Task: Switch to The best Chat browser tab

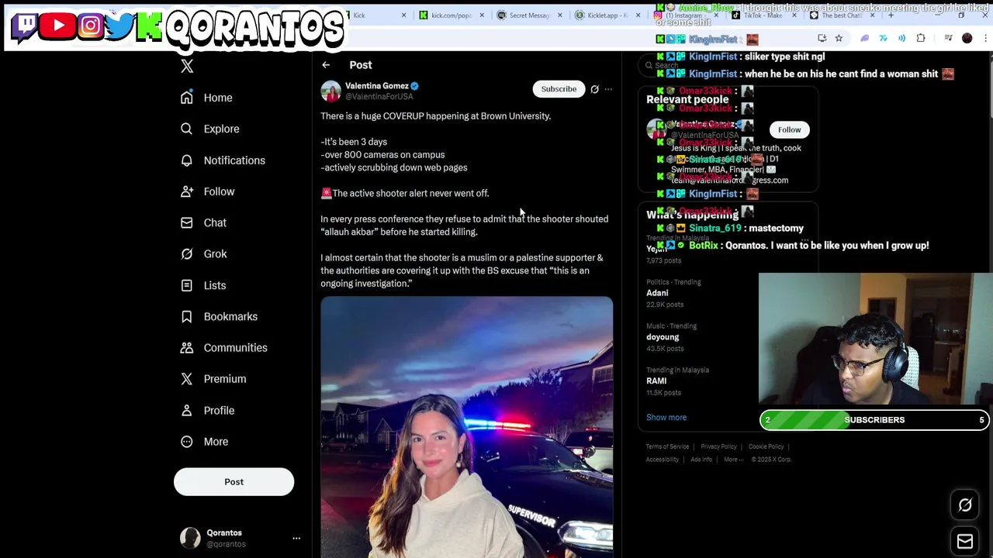Action: (x=841, y=15)
